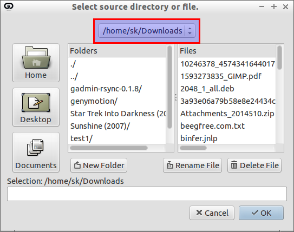This screenshot has width=294, height=232.
Task: Click the Delete File trash button
Action: click(254, 165)
